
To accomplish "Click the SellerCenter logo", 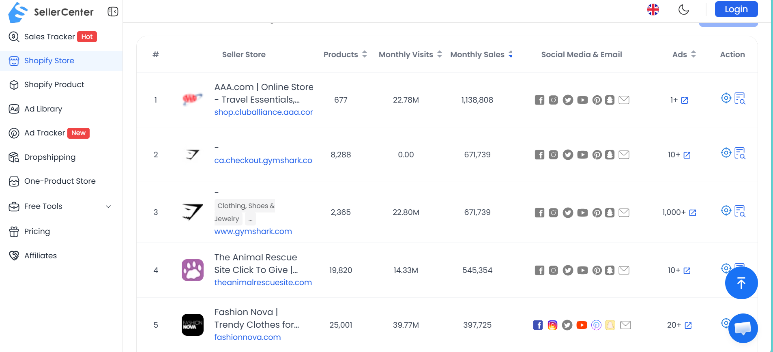I will click(51, 12).
